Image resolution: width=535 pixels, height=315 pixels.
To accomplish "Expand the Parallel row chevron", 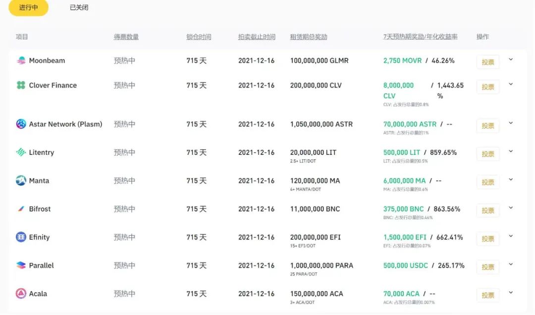I will click(511, 265).
